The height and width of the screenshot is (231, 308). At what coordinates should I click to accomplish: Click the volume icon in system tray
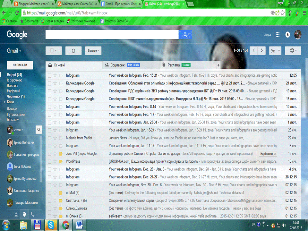click(284, 225)
